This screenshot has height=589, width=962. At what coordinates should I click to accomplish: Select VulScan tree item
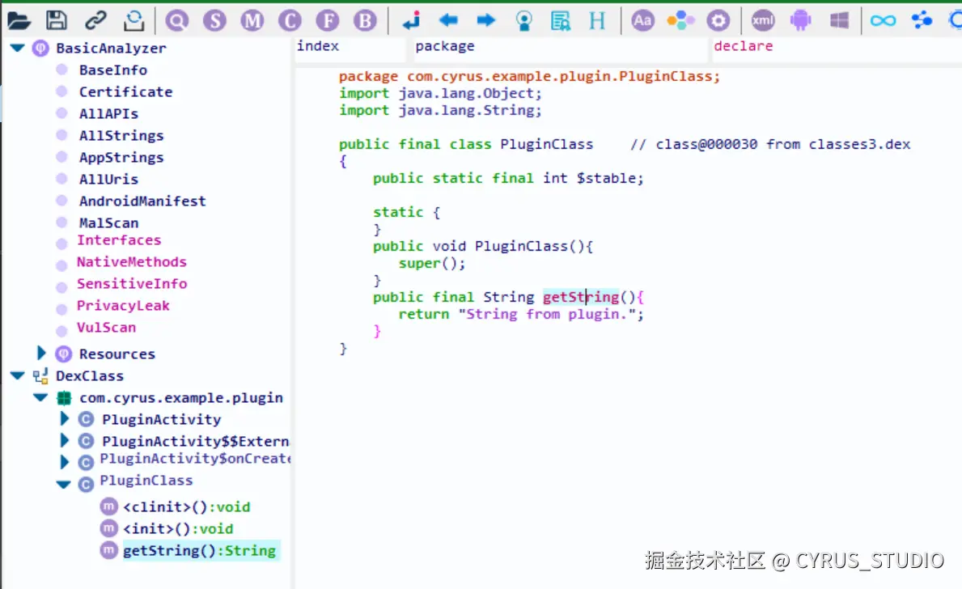click(x=106, y=327)
